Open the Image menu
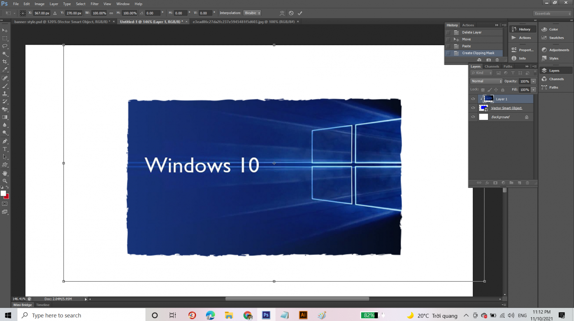 [x=39, y=4]
